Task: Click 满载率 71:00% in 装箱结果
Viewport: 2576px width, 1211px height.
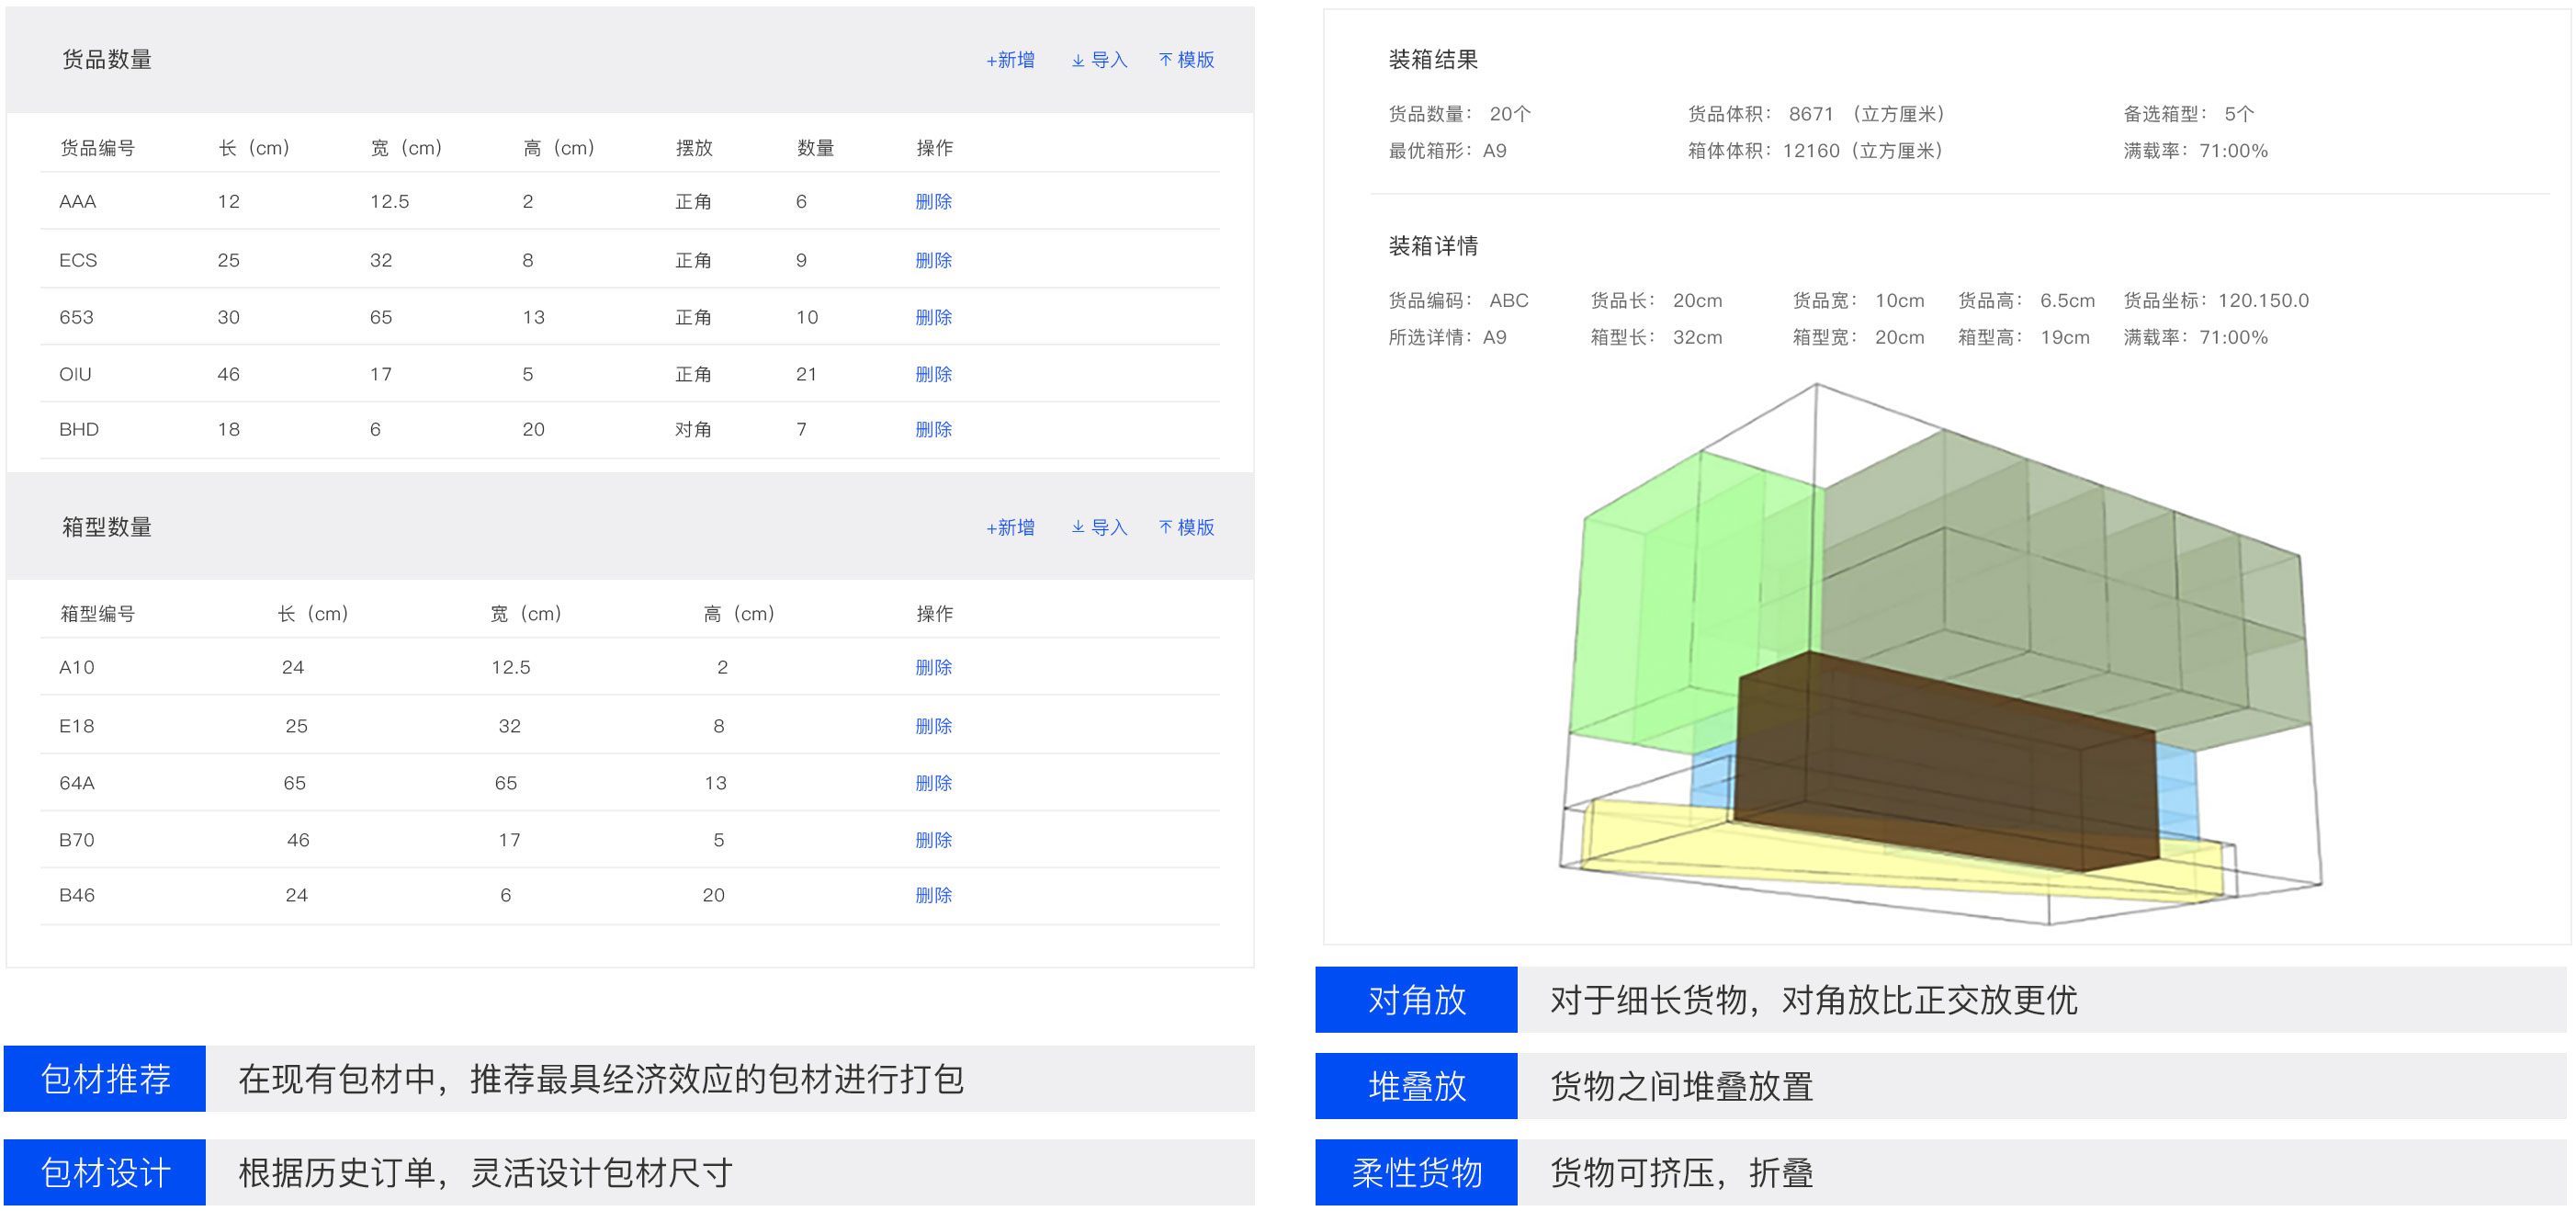Action: point(2196,151)
